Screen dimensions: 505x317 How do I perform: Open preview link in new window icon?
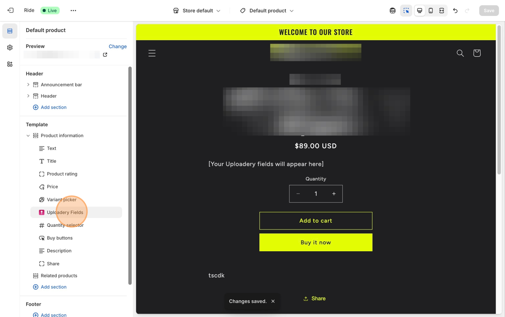coord(105,55)
